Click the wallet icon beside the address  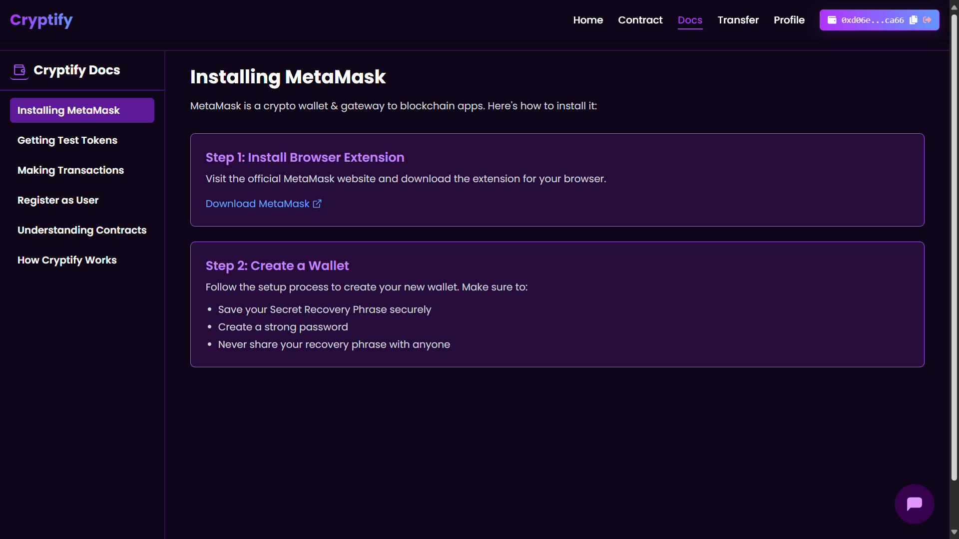832,20
